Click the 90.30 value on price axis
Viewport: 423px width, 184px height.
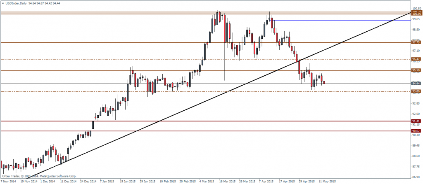pos(416,135)
